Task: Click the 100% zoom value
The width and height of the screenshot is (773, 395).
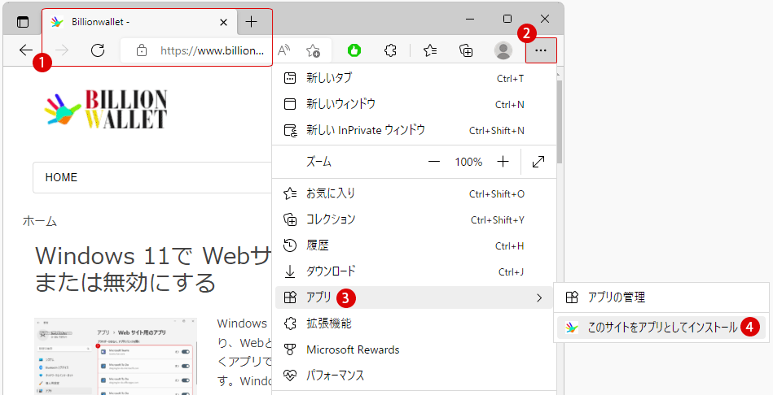Action: click(x=468, y=162)
